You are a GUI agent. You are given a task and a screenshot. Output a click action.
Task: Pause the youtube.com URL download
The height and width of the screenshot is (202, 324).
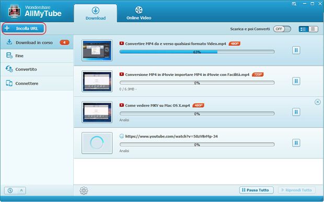296,143
